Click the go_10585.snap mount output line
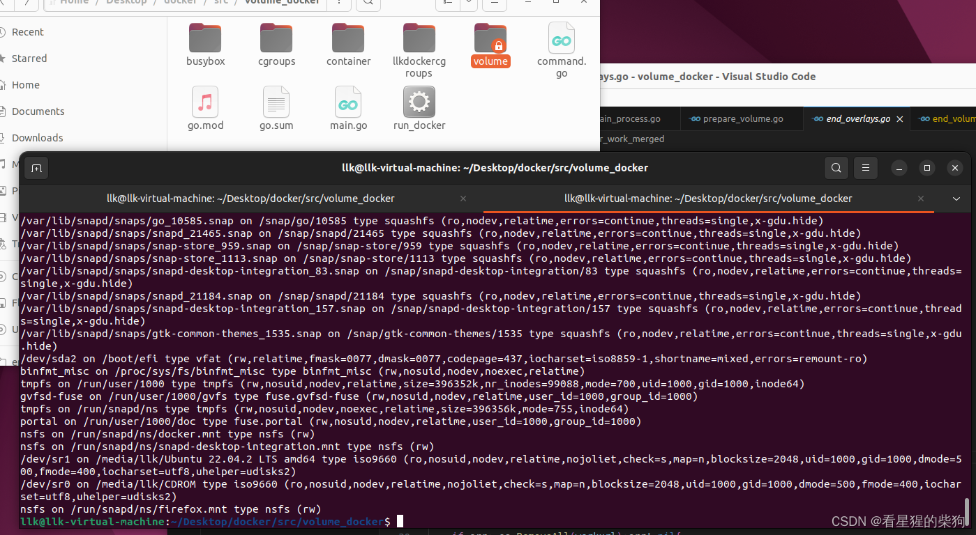Screen dimensions: 976x535 (x=422, y=221)
